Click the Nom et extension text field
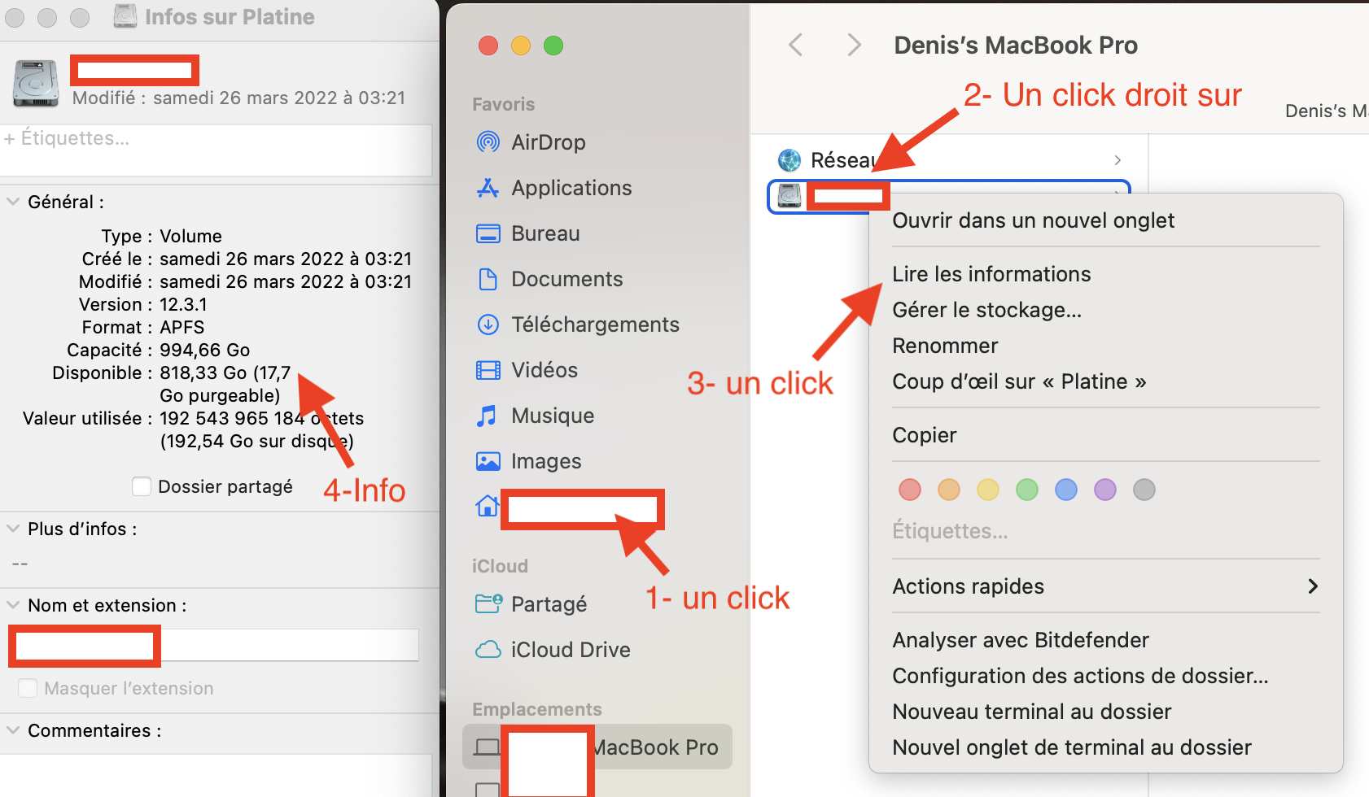Image resolution: width=1369 pixels, height=797 pixels. (215, 645)
